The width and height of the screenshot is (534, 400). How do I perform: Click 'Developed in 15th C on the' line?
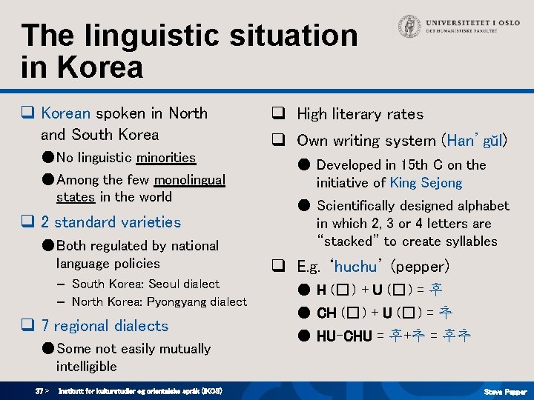(x=401, y=165)
